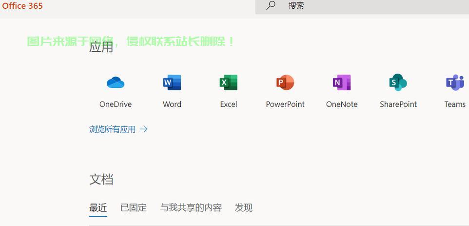This screenshot has width=469, height=226.
Task: Click the OneDrive text label
Action: tap(116, 104)
